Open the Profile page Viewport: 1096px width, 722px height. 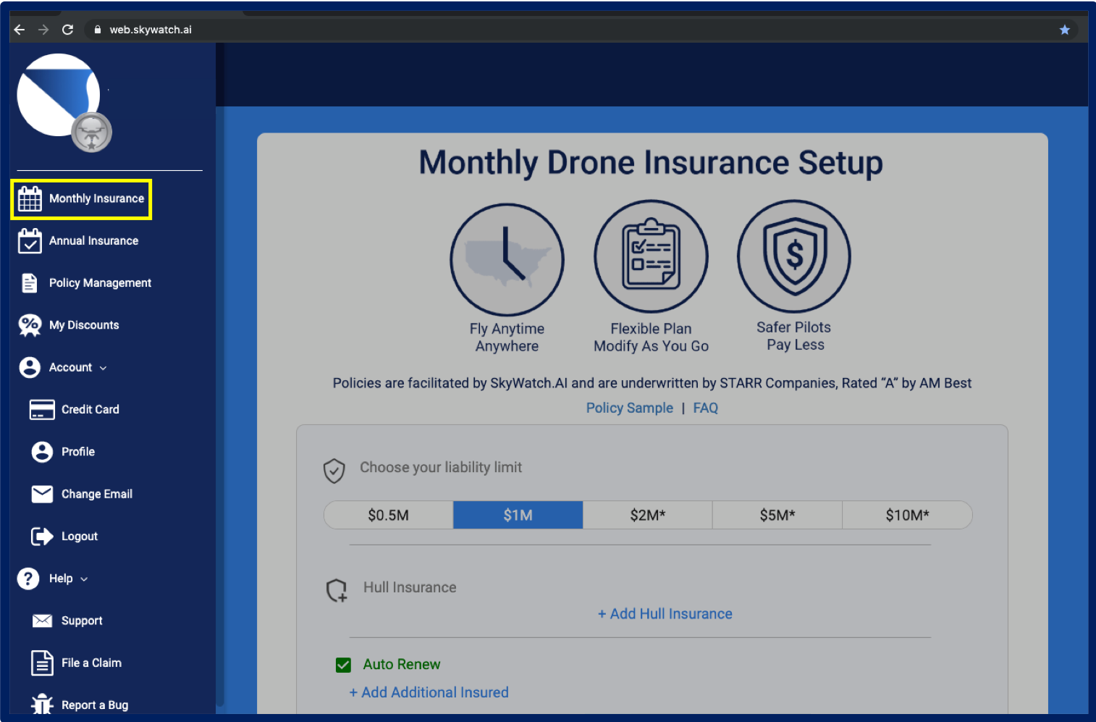pyautogui.click(x=78, y=452)
